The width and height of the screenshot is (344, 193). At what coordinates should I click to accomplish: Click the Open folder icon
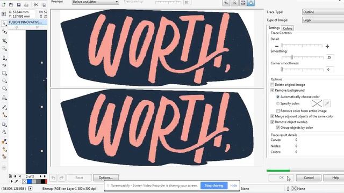(x=11, y=5)
